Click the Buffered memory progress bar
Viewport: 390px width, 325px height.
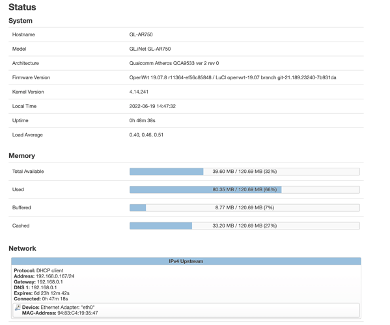[x=245, y=207]
